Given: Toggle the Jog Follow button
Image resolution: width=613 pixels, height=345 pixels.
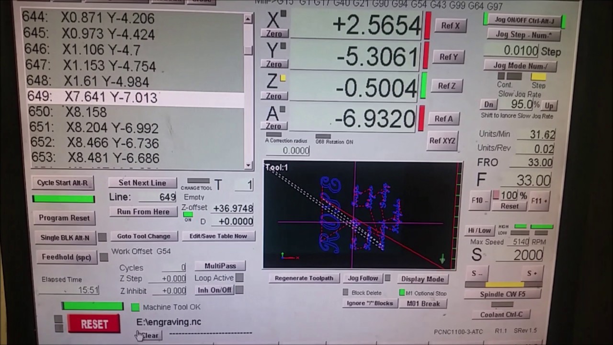Looking at the screenshot, I should pyautogui.click(x=363, y=278).
